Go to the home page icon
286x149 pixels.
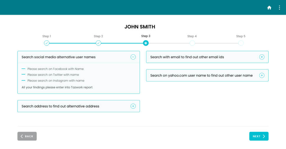pyautogui.click(x=269, y=8)
